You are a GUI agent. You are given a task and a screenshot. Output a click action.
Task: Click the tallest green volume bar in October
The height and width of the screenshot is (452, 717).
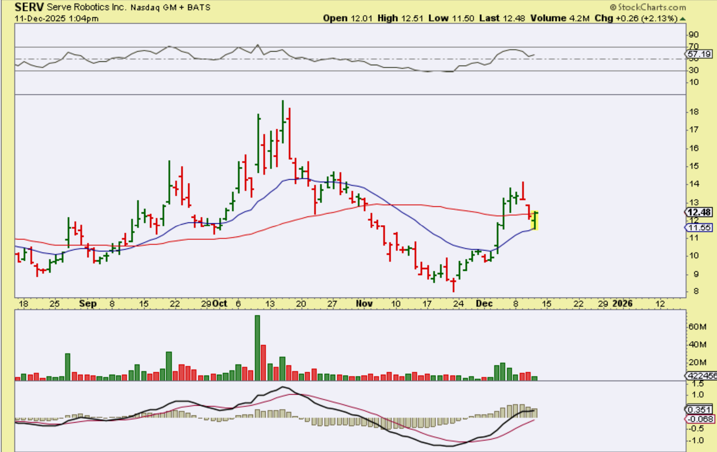pos(257,348)
